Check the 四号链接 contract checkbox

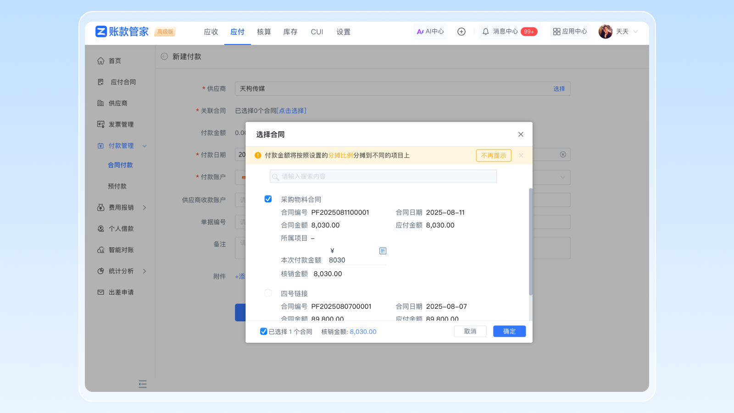[268, 293]
